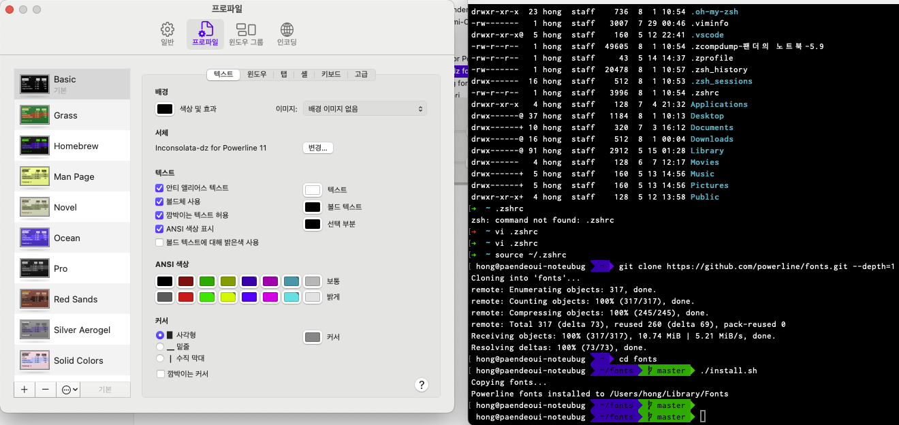Select the Novel profile

pos(72,207)
